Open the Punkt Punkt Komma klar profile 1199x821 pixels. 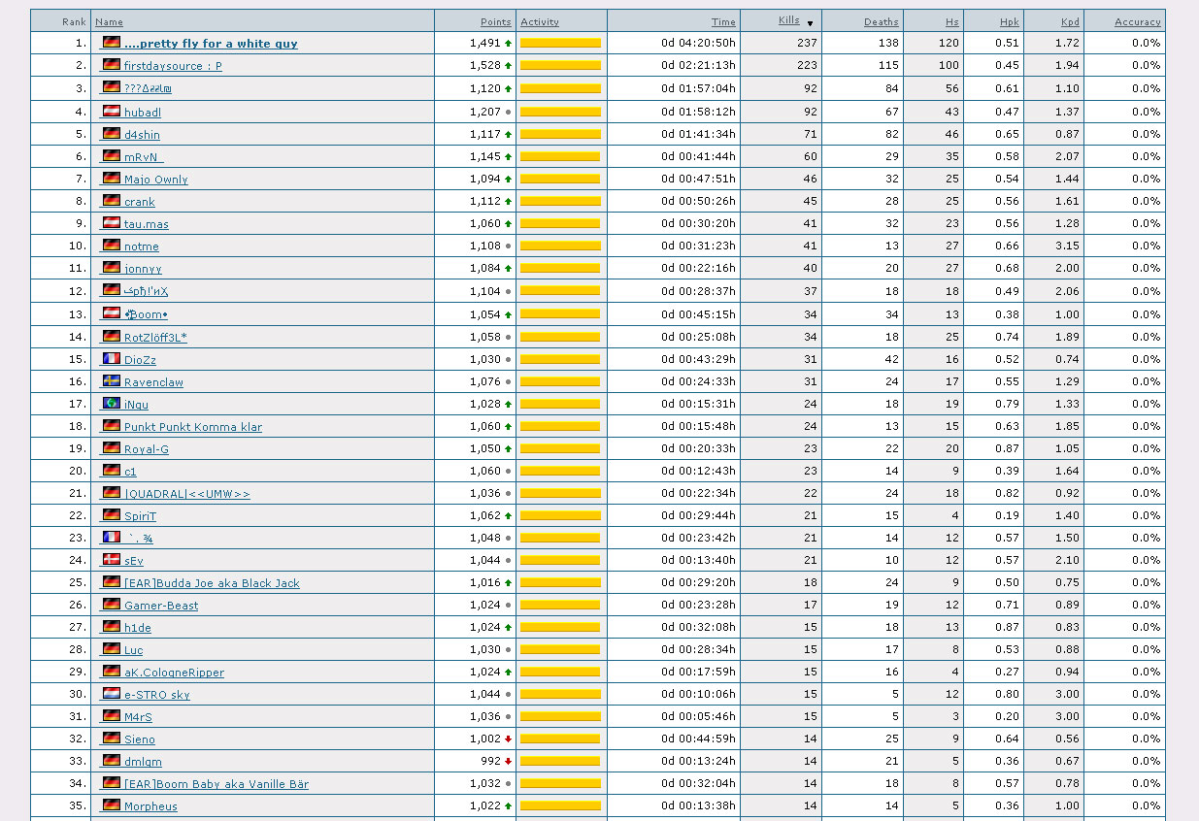point(192,427)
